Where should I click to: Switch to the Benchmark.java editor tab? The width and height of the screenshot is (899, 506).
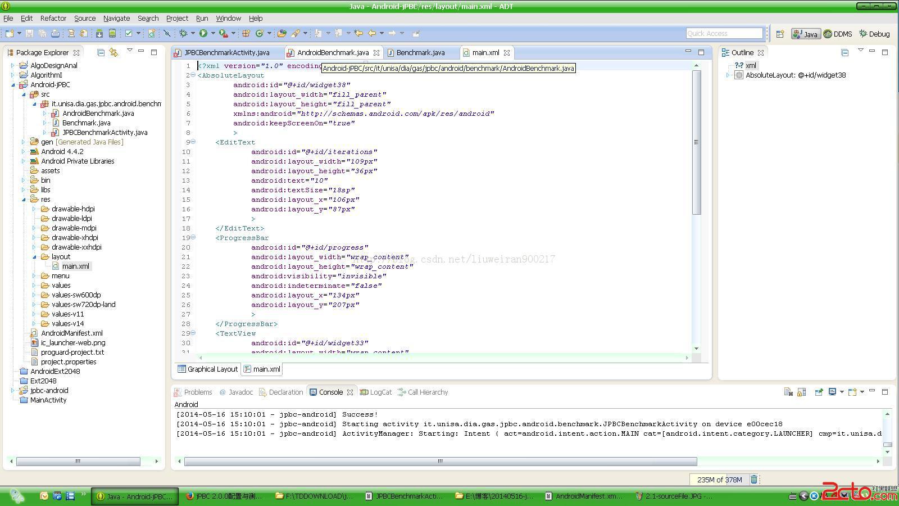click(420, 53)
